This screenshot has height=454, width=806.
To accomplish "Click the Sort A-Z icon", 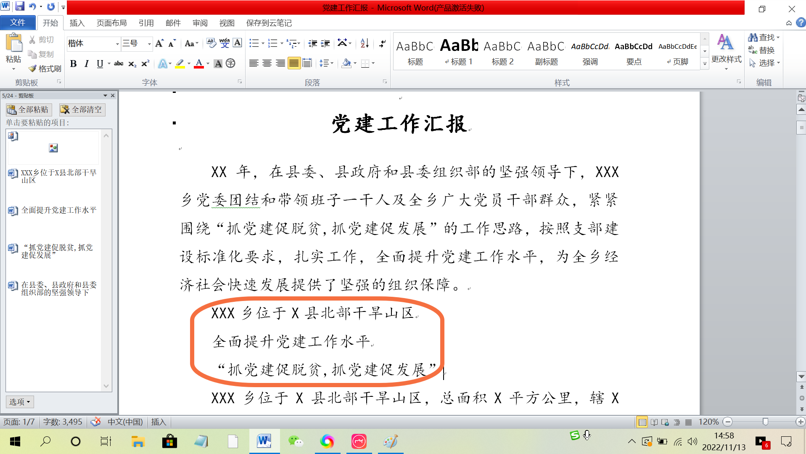I will click(365, 43).
